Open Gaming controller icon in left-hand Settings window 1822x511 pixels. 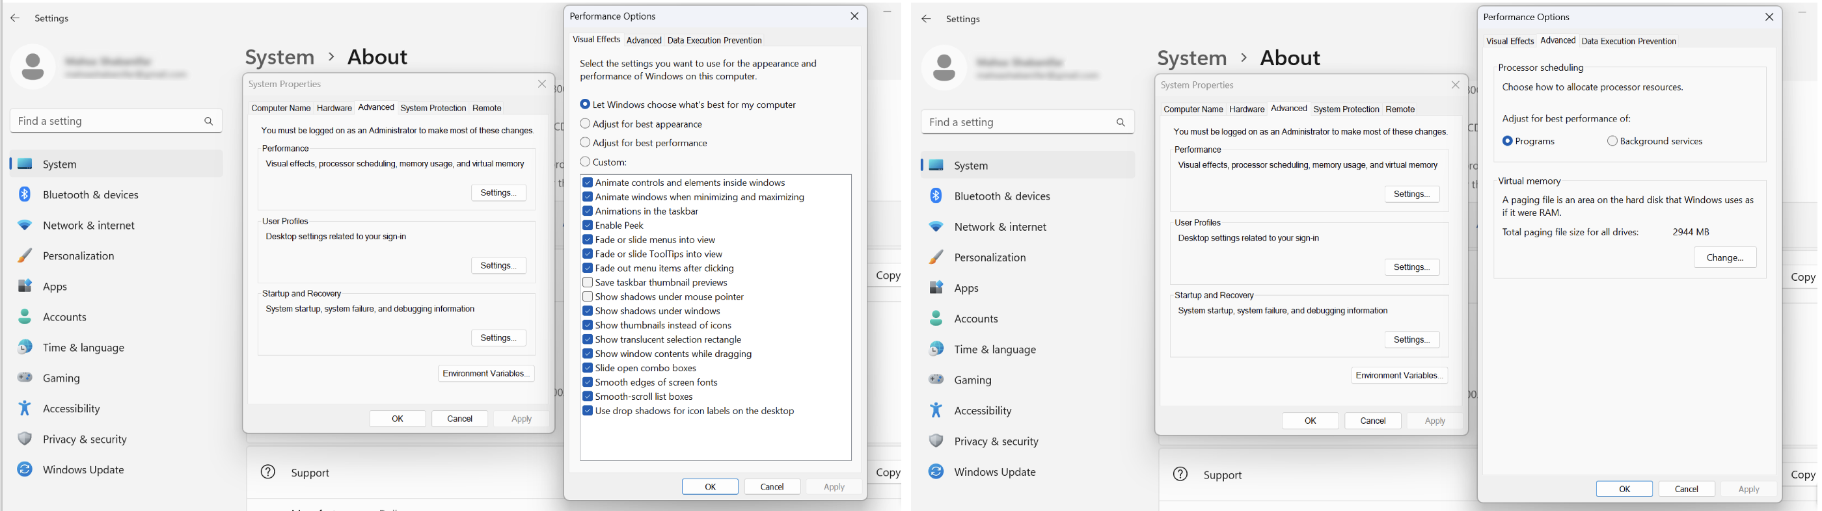coord(25,378)
